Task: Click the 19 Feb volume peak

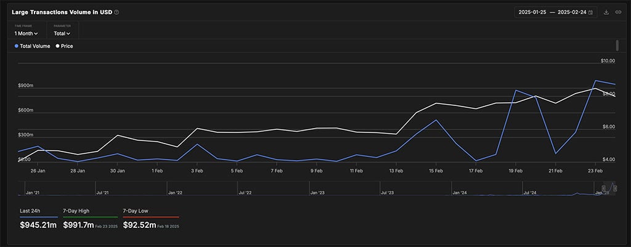Action: click(x=516, y=91)
